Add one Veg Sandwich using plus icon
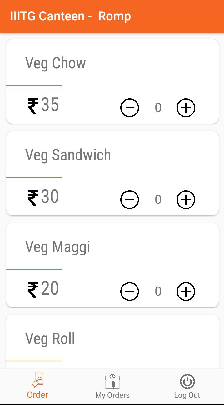Viewport: 224px width, 405px height. [186, 200]
